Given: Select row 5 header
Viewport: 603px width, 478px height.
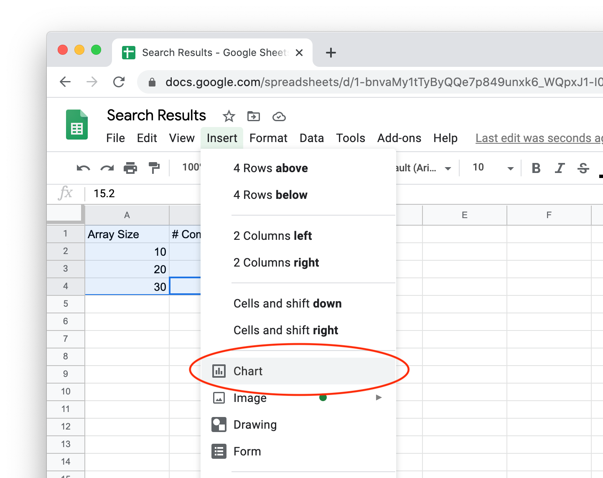Looking at the screenshot, I should click(x=66, y=304).
